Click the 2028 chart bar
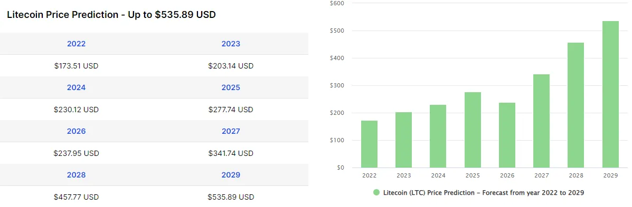632x207 pixels. coord(576,105)
